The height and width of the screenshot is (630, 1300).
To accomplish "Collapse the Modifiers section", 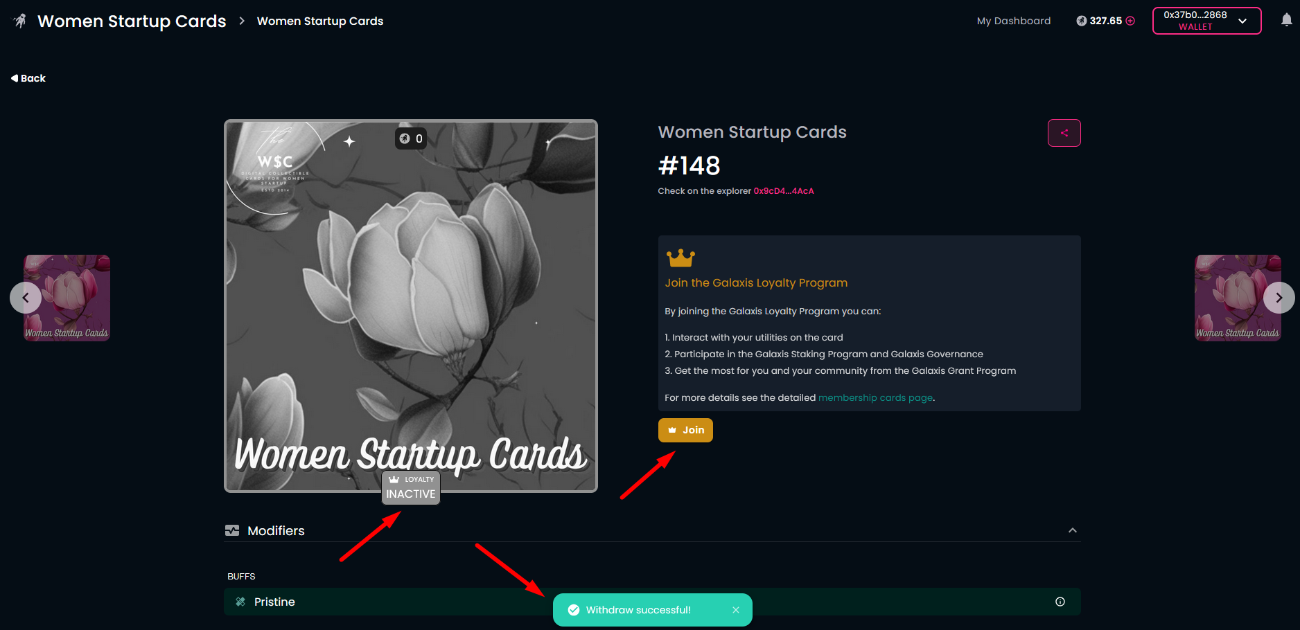I will [x=1072, y=530].
